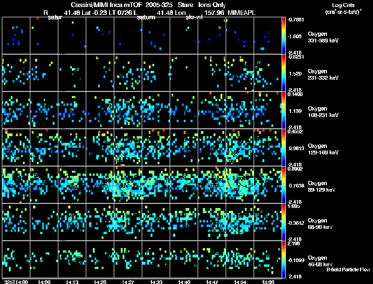
Task: Click the 15:00 time axis label
Action: pyautogui.click(x=268, y=282)
